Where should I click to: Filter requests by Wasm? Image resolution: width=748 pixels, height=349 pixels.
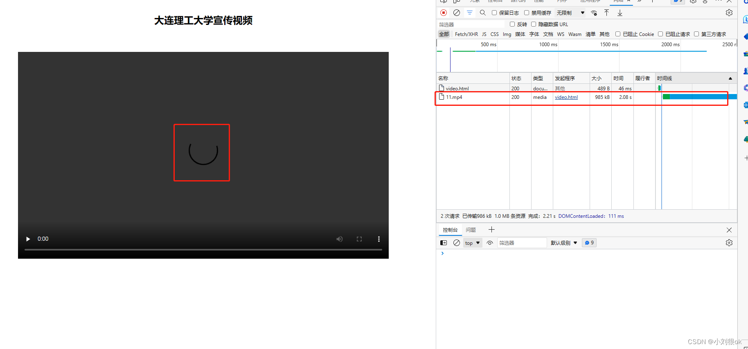click(575, 34)
